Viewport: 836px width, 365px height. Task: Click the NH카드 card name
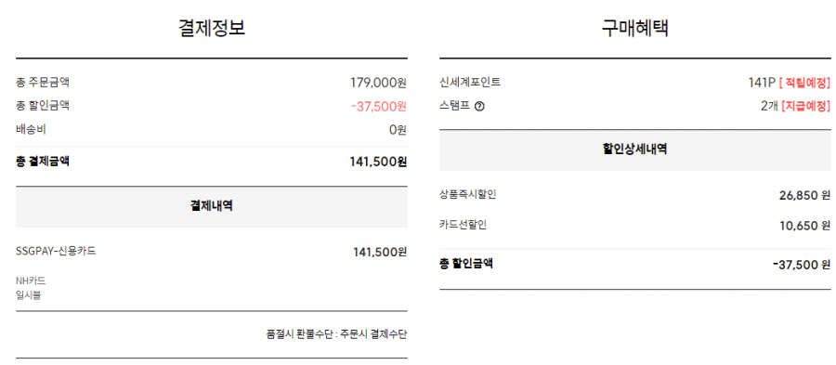(31, 280)
